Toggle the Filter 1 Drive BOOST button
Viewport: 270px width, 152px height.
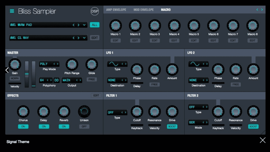[172, 127]
